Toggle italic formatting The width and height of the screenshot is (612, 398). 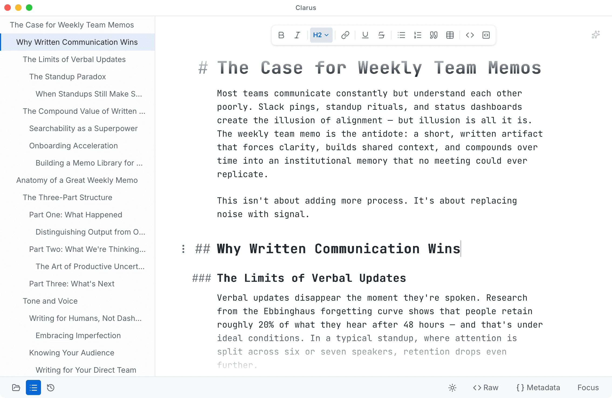297,35
